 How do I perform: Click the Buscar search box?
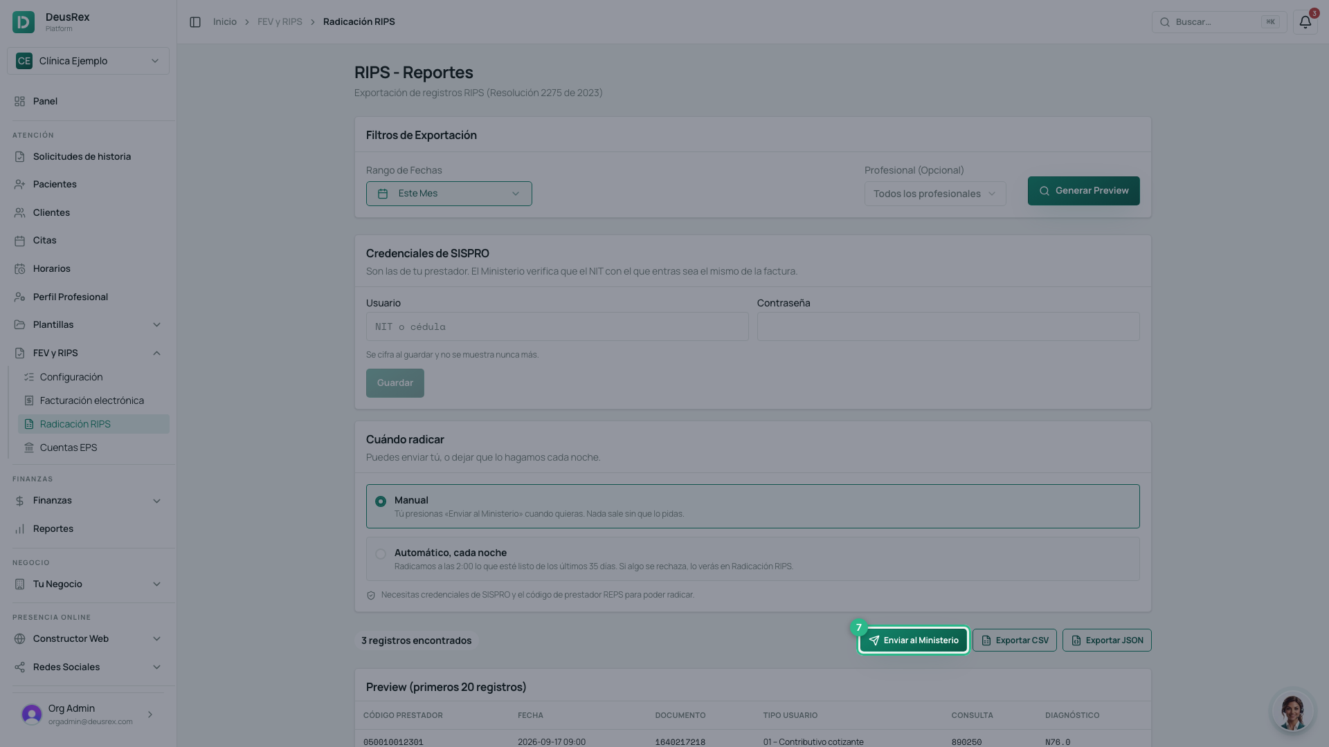point(1218,22)
